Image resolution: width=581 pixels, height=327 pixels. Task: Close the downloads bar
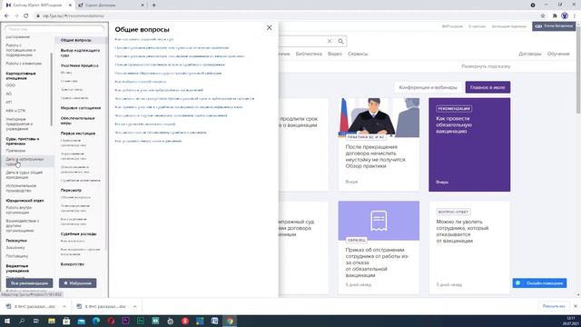576,306
